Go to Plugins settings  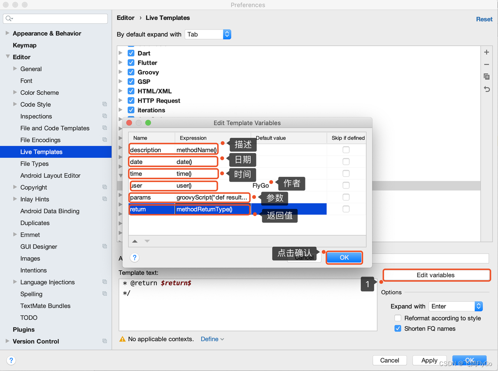click(x=24, y=329)
